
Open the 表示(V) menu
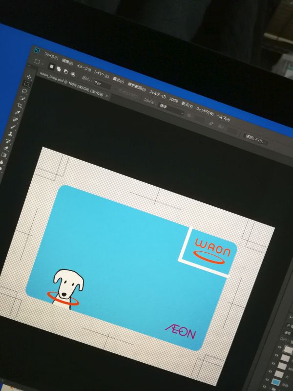point(187,105)
